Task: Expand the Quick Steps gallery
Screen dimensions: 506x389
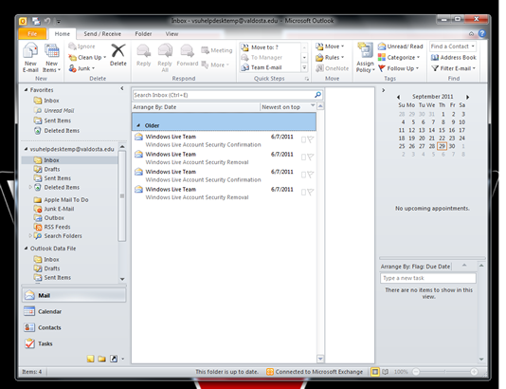Action: 304,67
